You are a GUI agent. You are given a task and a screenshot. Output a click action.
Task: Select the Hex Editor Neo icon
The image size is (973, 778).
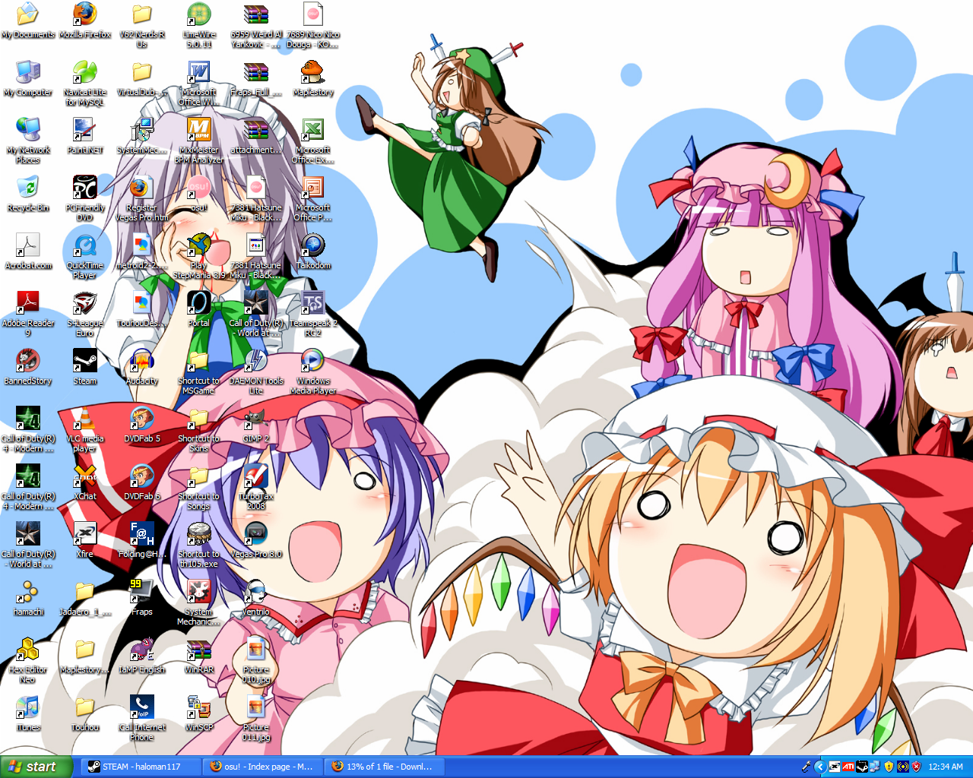pos(28,650)
